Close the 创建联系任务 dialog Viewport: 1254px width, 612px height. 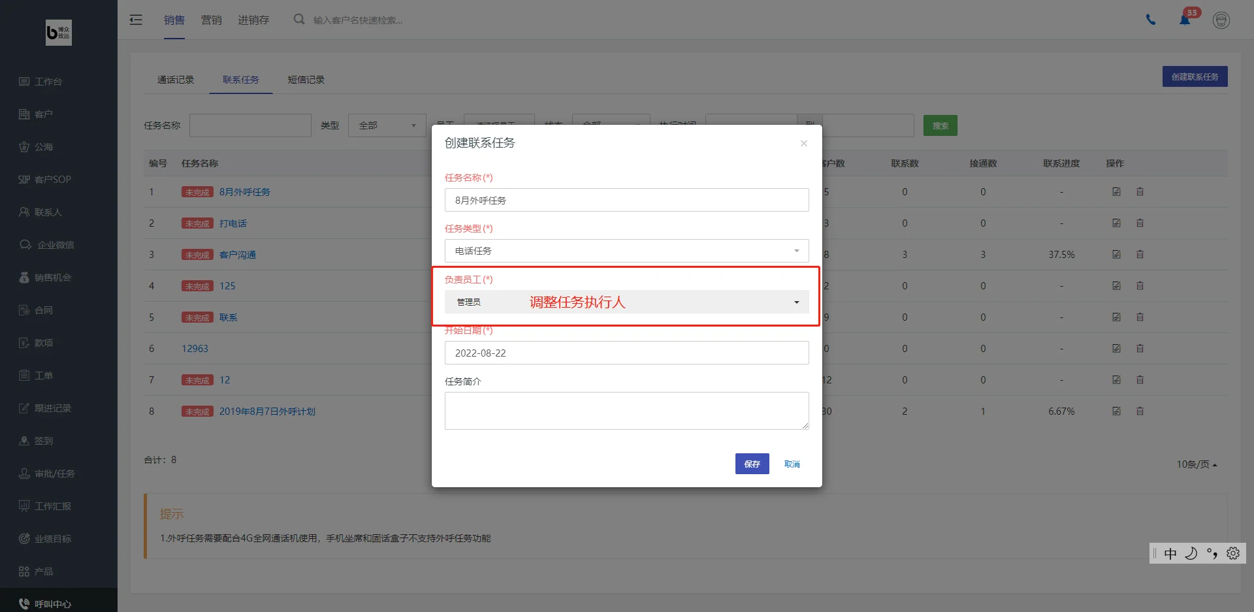(804, 143)
